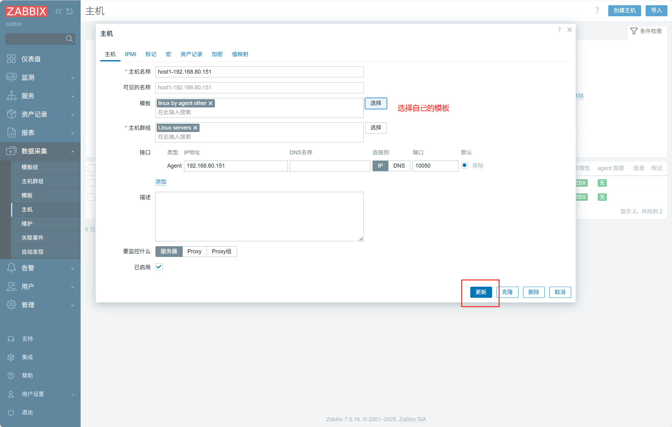Toggle the select-all header checkbox in host list
The image size is (672, 427).
click(x=91, y=168)
